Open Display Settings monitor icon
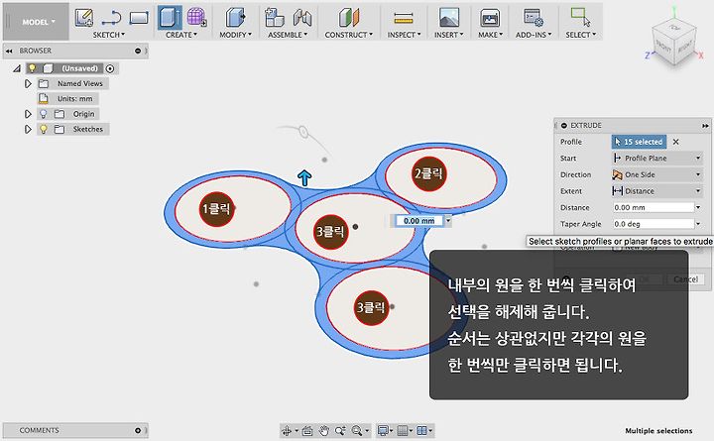The image size is (714, 441). tap(383, 430)
